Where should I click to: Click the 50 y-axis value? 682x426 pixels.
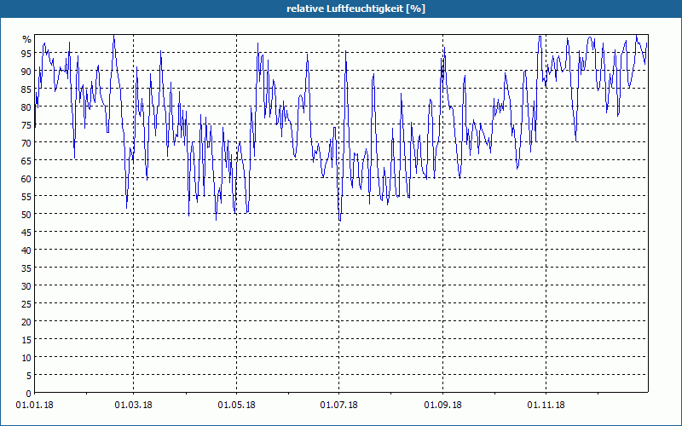point(26,215)
